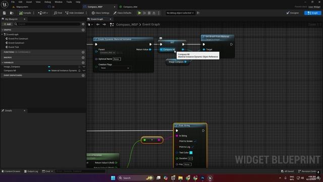Screen dimensions: 323x182
Task: Open the File menu
Action: tap(13, 2)
